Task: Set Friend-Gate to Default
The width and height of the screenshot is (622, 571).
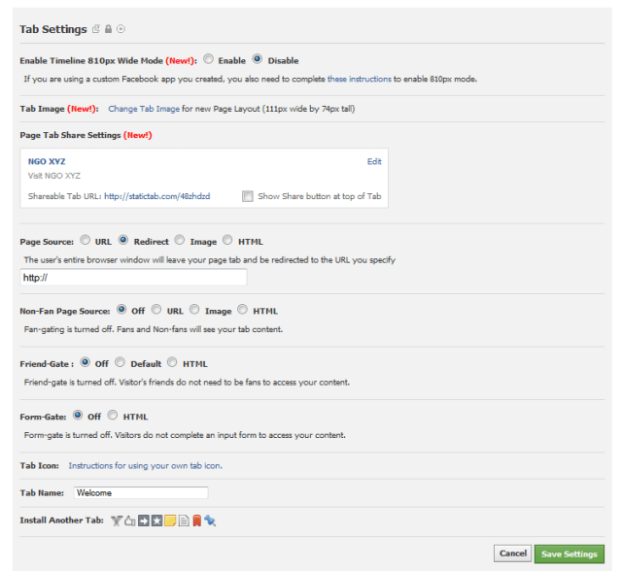Action: (x=121, y=362)
